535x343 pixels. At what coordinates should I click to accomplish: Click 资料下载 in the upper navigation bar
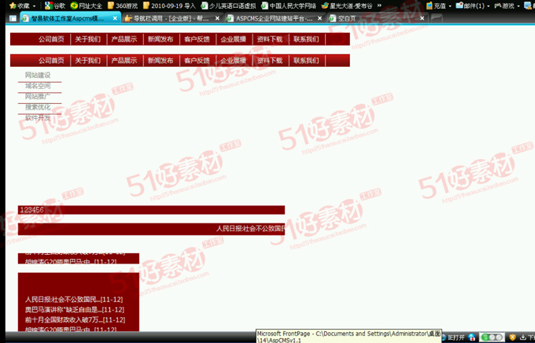(270, 39)
